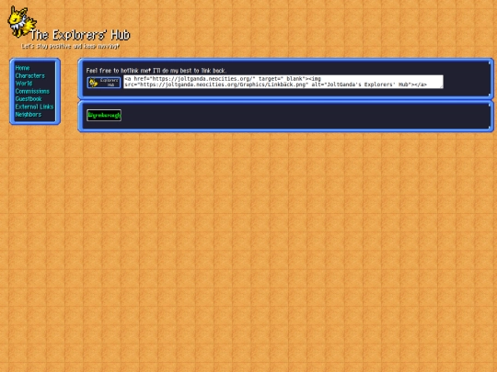This screenshot has height=372, width=497.
Task: Click the Explorers' Hub linkback button image
Action: click(104, 83)
